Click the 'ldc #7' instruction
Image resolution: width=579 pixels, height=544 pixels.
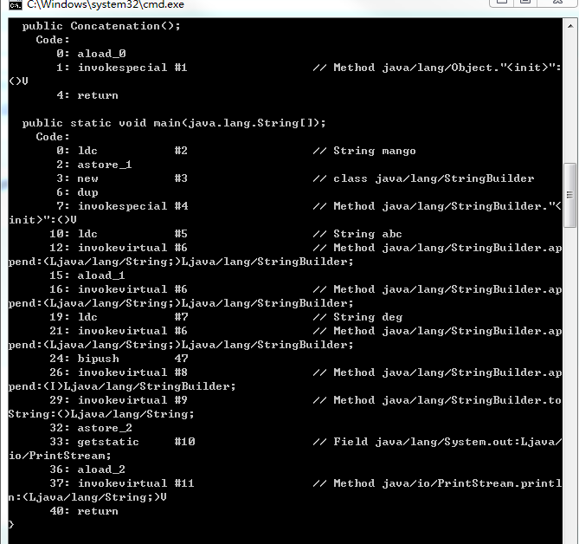click(132, 317)
